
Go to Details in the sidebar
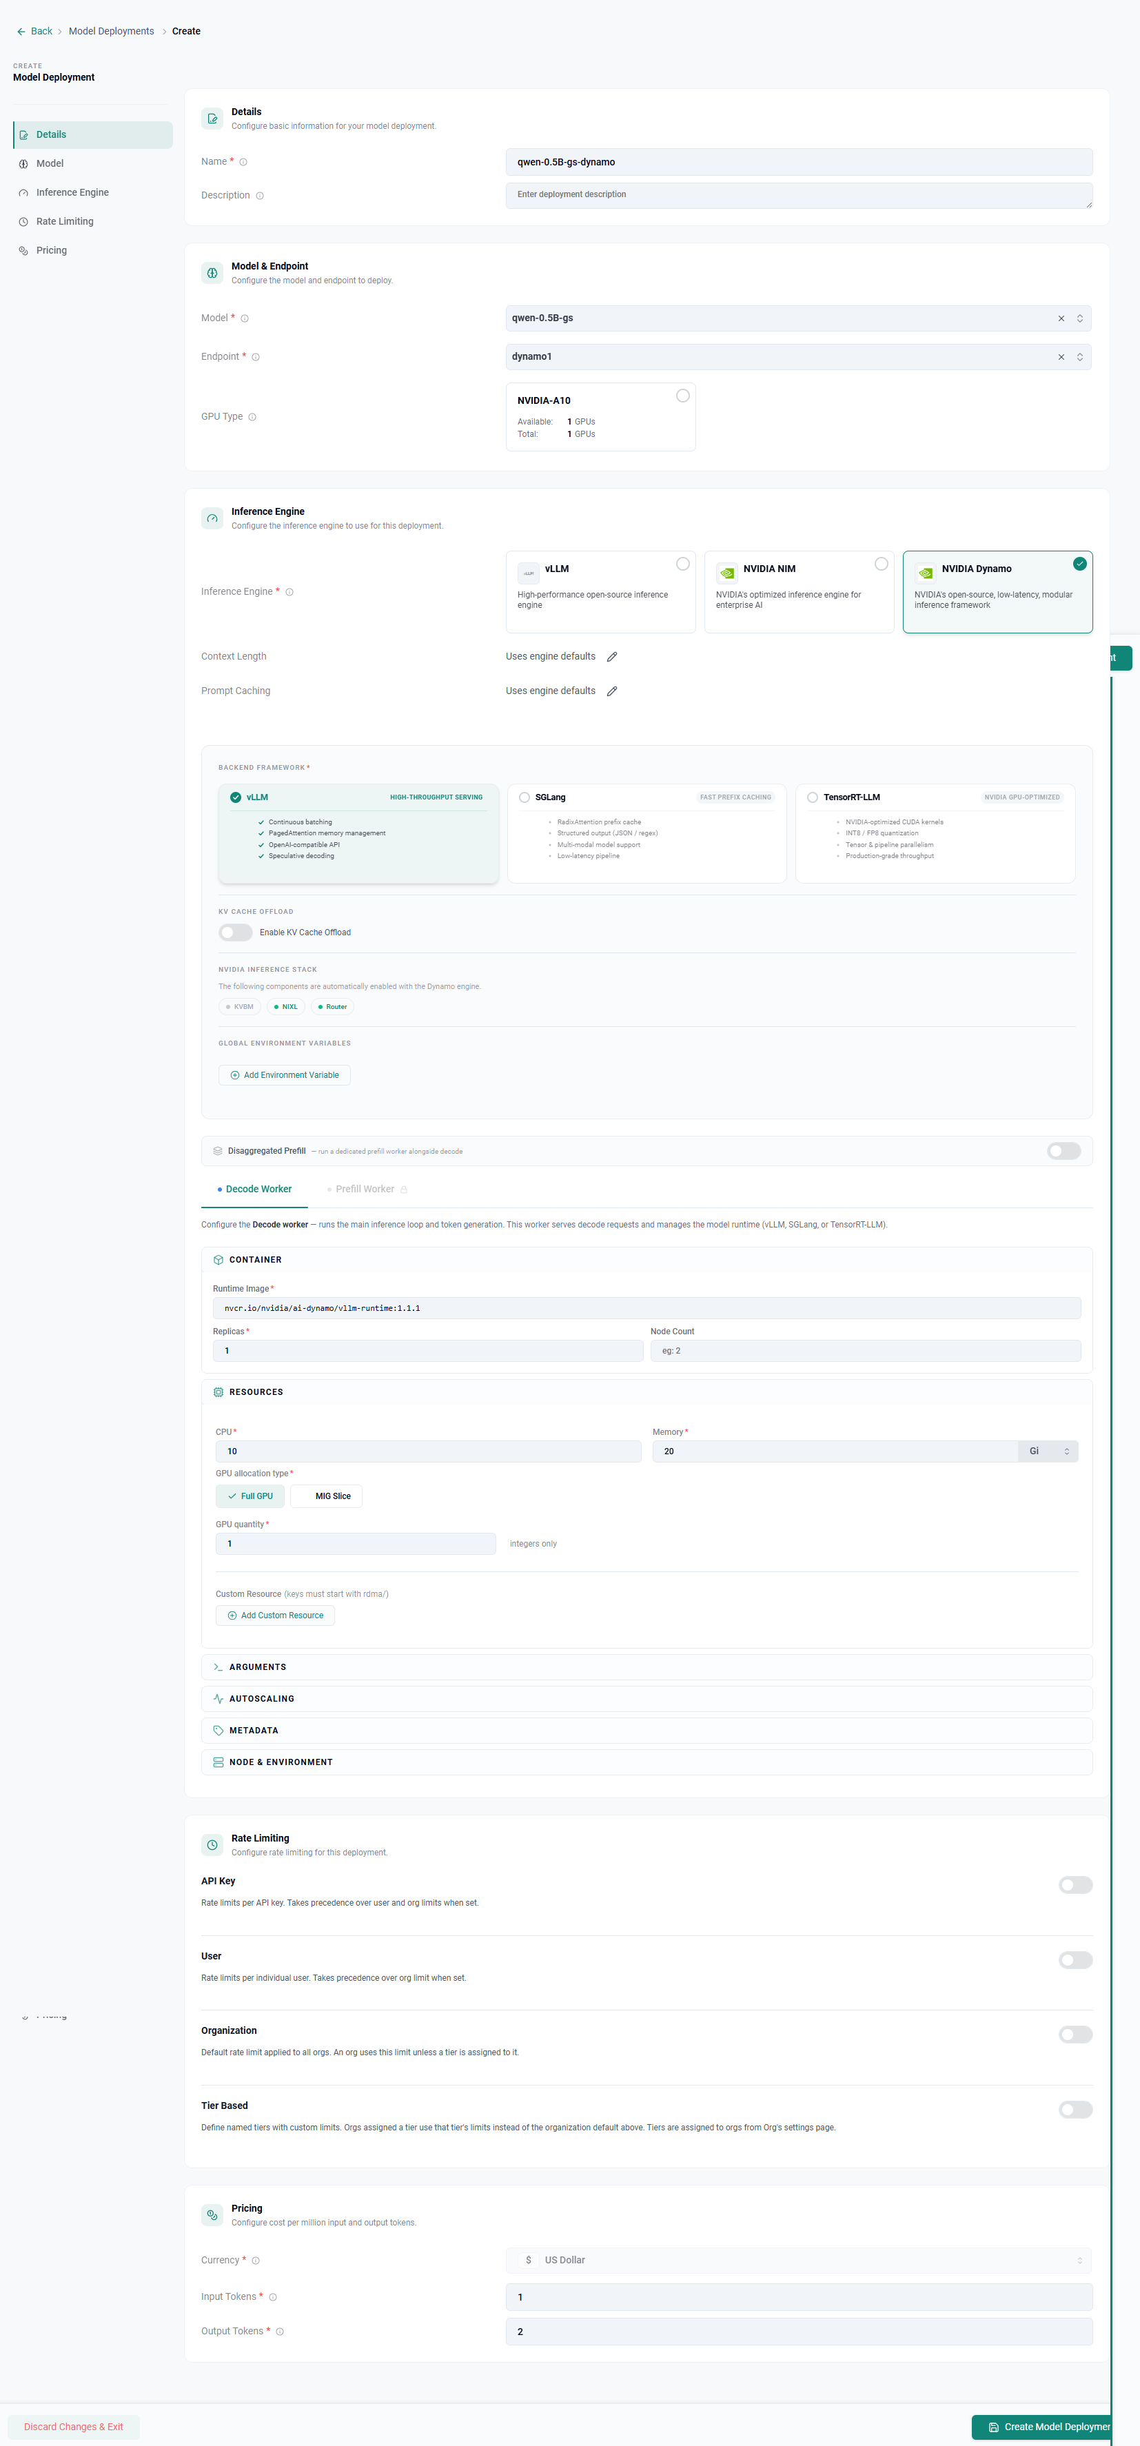coord(93,135)
